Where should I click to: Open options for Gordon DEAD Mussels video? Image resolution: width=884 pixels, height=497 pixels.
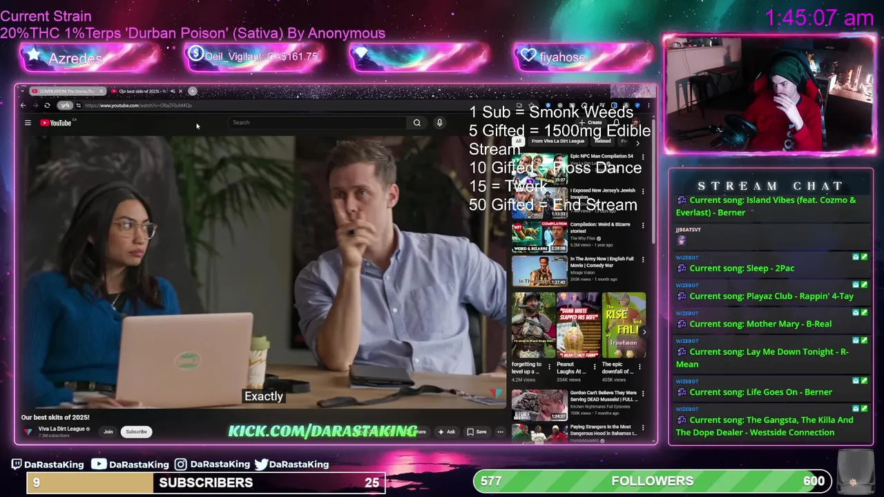pyautogui.click(x=643, y=394)
